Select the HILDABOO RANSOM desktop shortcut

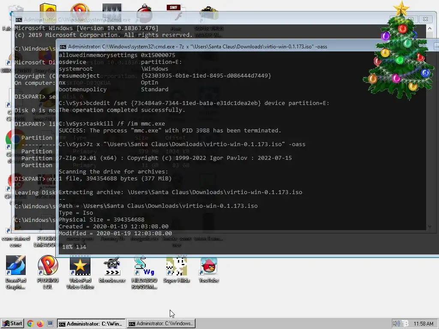(x=144, y=272)
